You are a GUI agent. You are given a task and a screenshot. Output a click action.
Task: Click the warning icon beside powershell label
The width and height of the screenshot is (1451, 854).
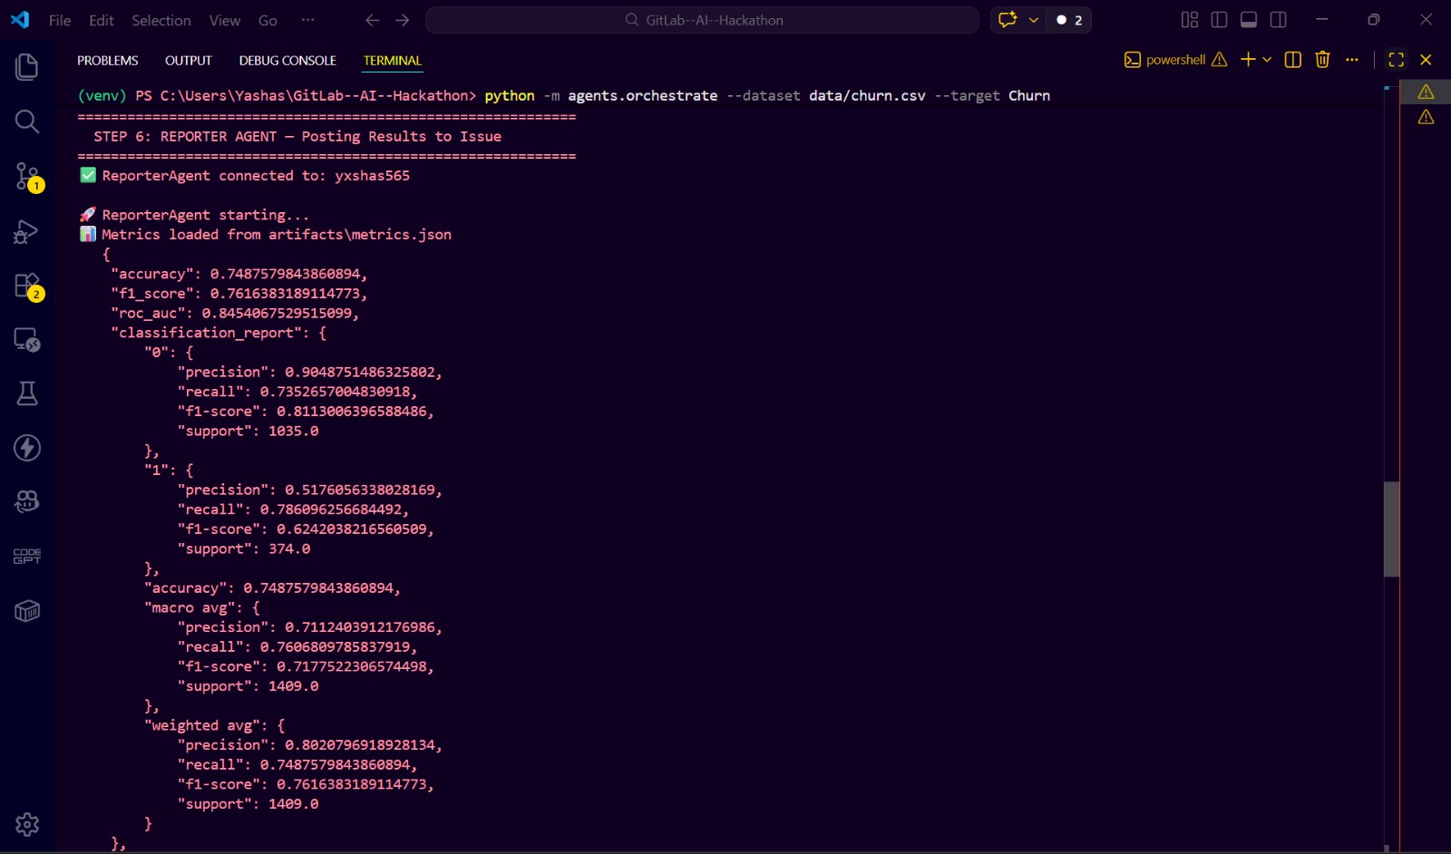1220,60
